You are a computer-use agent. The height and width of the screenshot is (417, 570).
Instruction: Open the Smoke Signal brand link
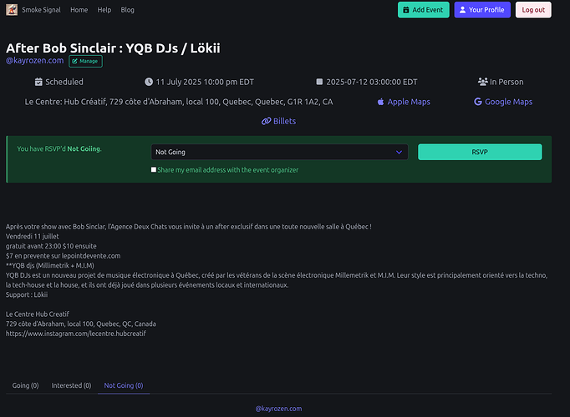(41, 10)
